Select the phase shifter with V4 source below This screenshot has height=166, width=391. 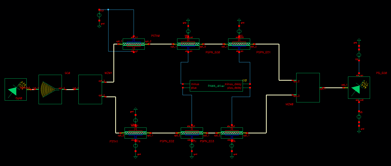232,133
